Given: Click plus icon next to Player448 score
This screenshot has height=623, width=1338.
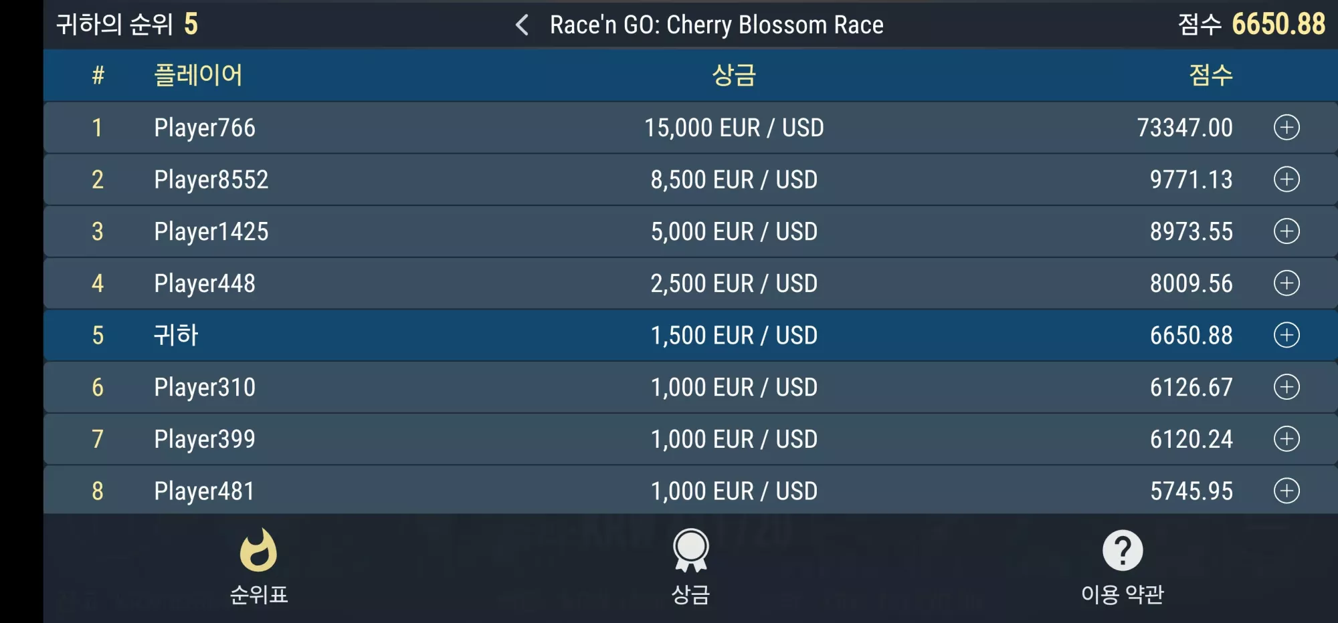Looking at the screenshot, I should [x=1286, y=283].
